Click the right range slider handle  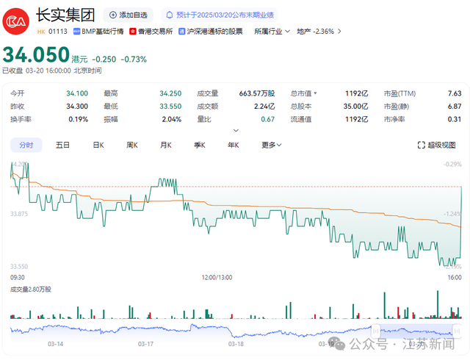pos(457,331)
